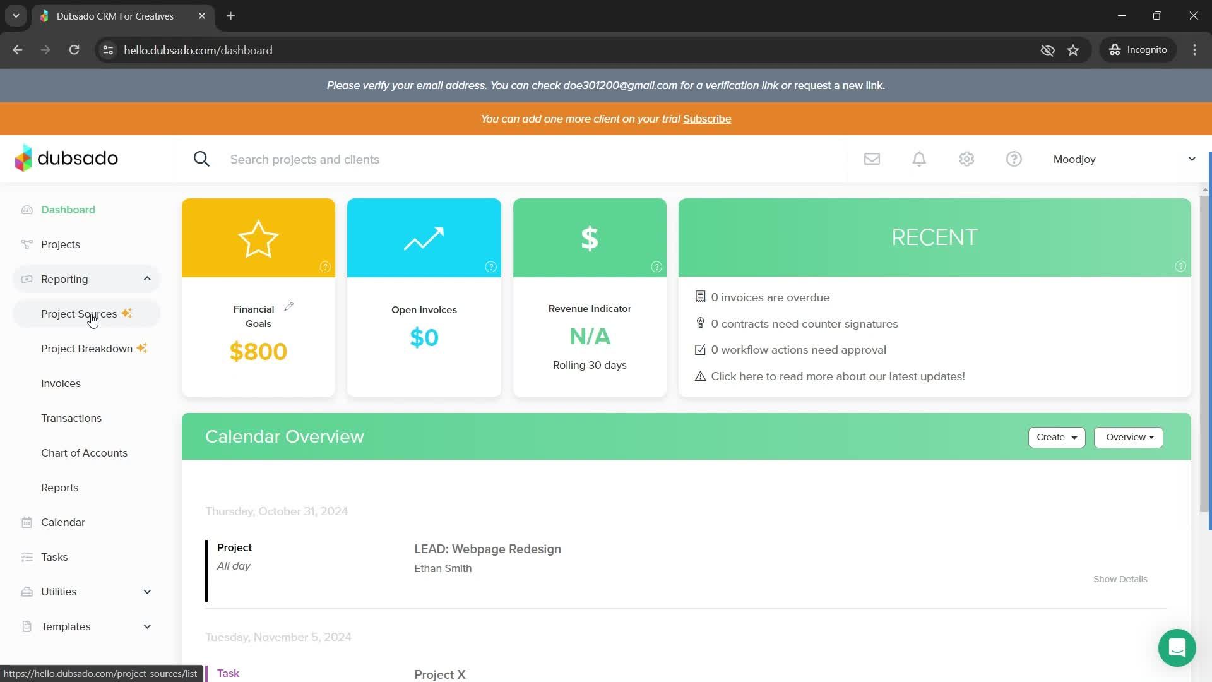This screenshot has height=682, width=1212.
Task: Click Project X task entry
Action: (x=440, y=674)
